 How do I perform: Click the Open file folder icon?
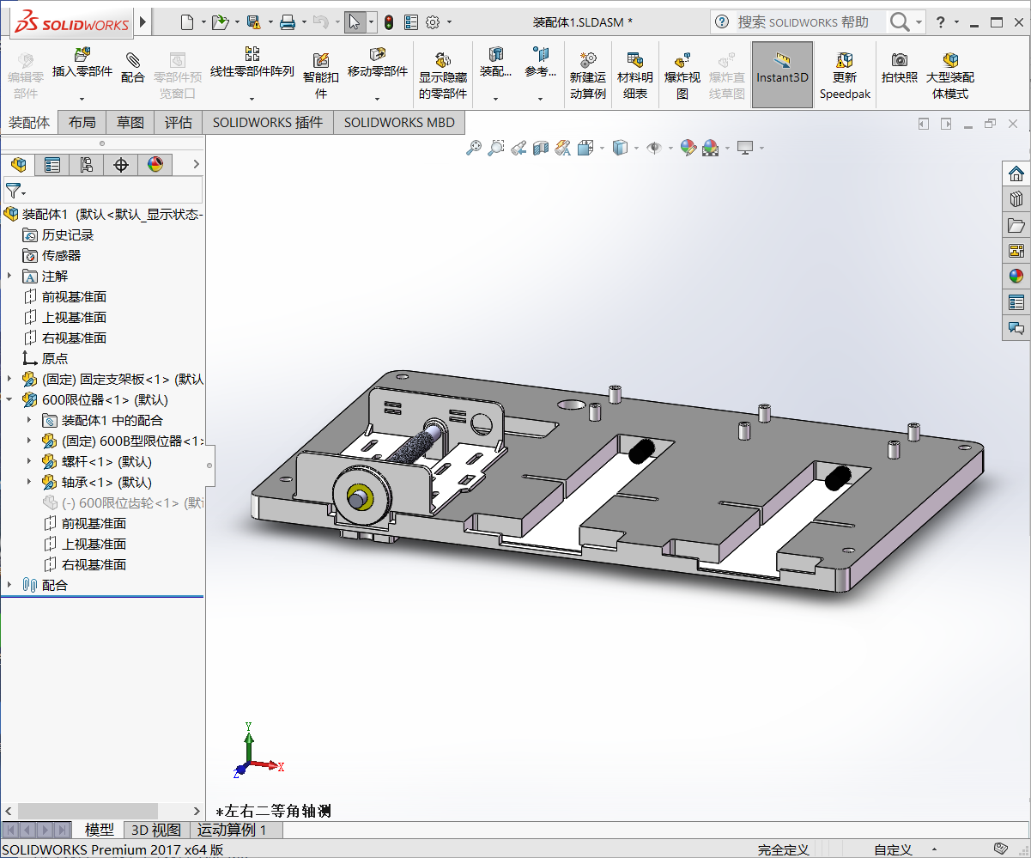click(x=220, y=21)
